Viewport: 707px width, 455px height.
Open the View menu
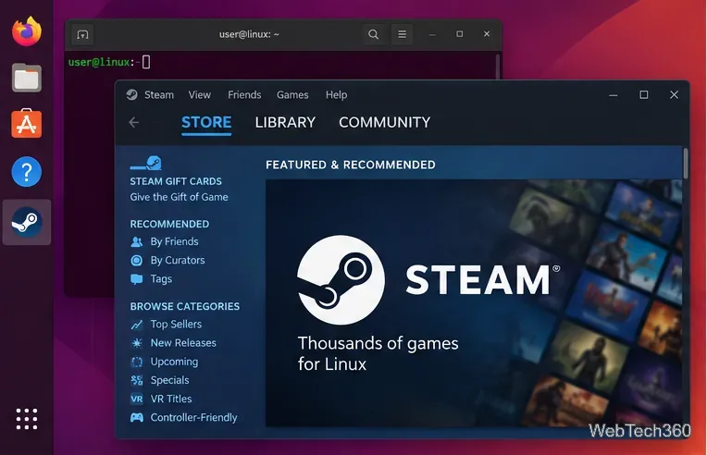(x=199, y=94)
